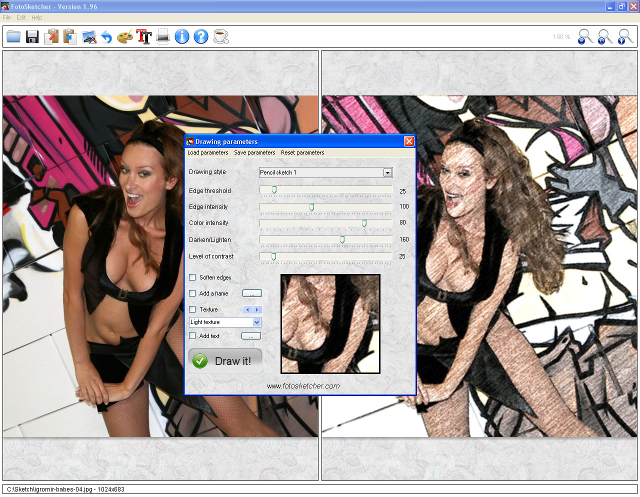The height and width of the screenshot is (497, 640).
Task: Click the FotoSketcher app icon in title bar
Action: [x=5, y=6]
